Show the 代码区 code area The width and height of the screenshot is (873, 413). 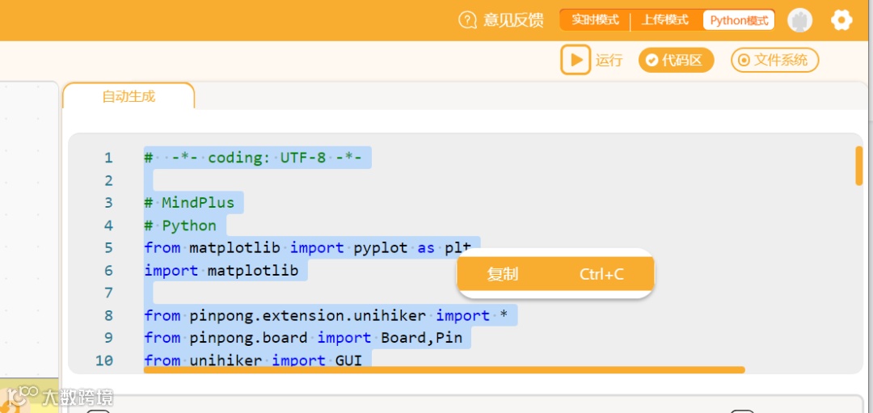click(x=676, y=60)
